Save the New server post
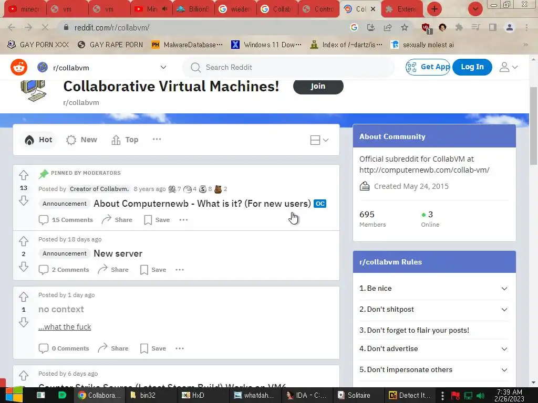The image size is (538, 403). click(x=153, y=270)
